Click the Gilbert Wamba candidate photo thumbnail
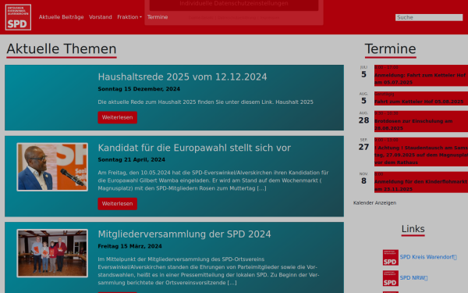 [52, 167]
